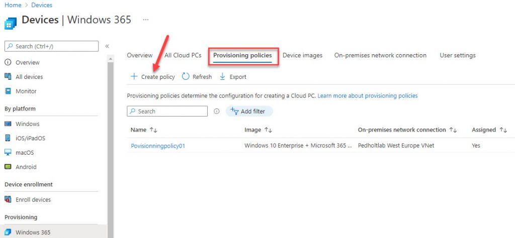Open Learn more about provisioning policies link

pyautogui.click(x=368, y=96)
